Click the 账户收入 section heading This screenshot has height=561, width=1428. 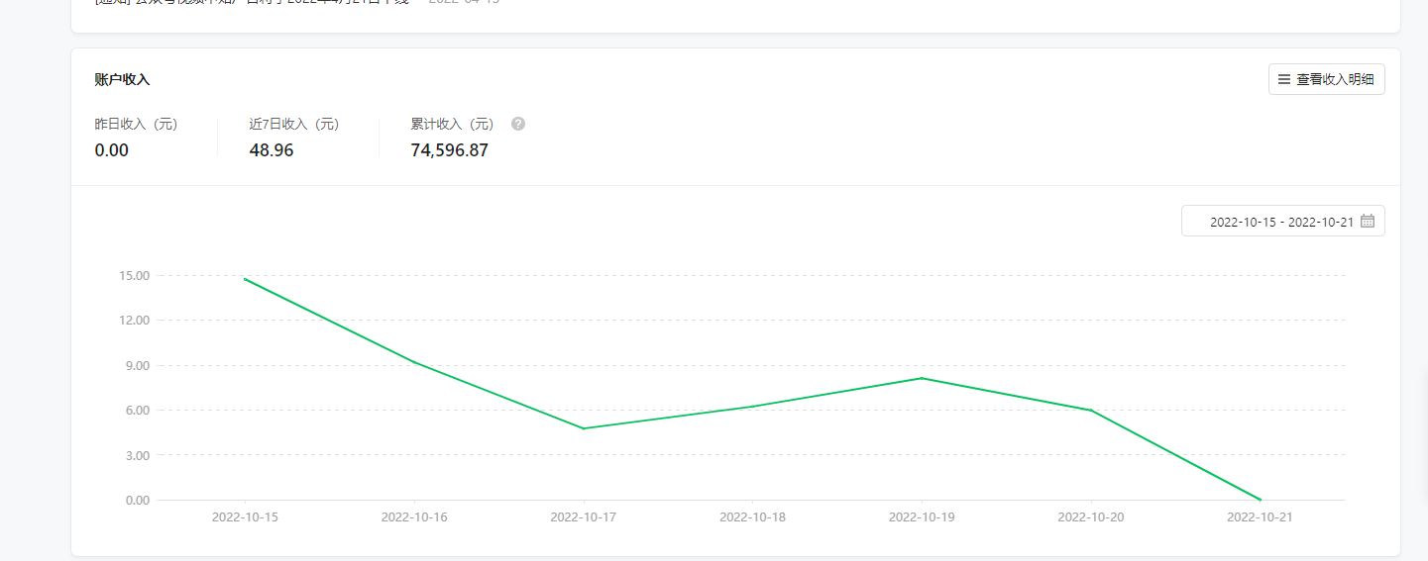point(122,79)
